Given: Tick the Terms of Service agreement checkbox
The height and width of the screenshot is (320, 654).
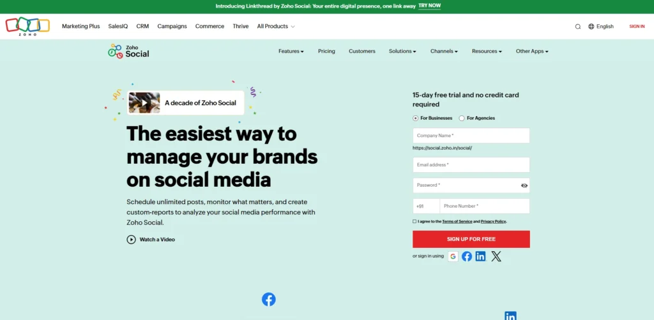Looking at the screenshot, I should pyautogui.click(x=414, y=221).
